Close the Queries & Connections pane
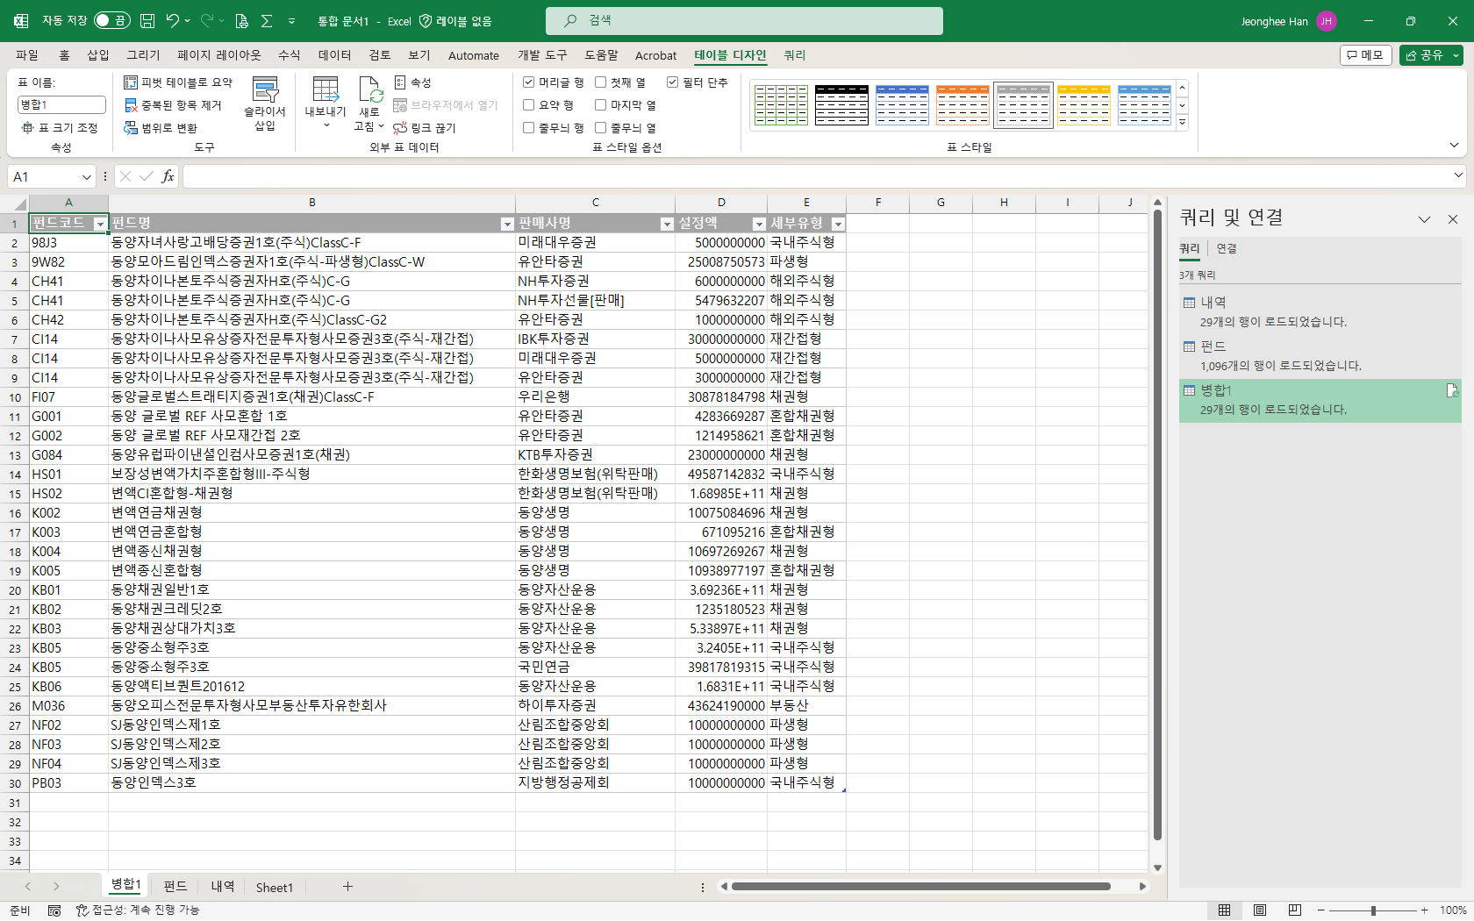 tap(1452, 219)
